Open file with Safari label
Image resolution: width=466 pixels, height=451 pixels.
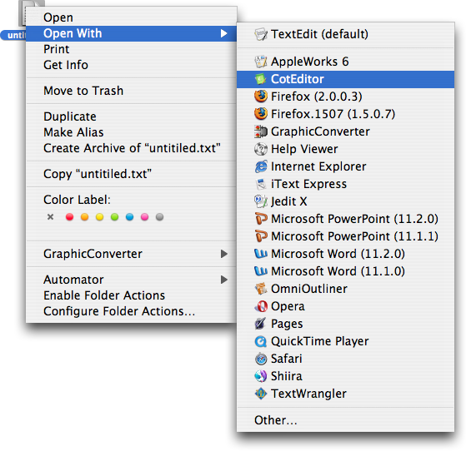click(x=287, y=359)
